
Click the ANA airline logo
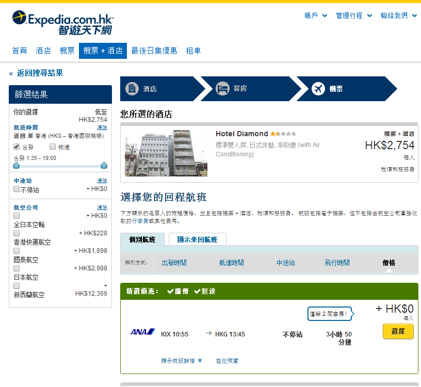click(x=142, y=332)
